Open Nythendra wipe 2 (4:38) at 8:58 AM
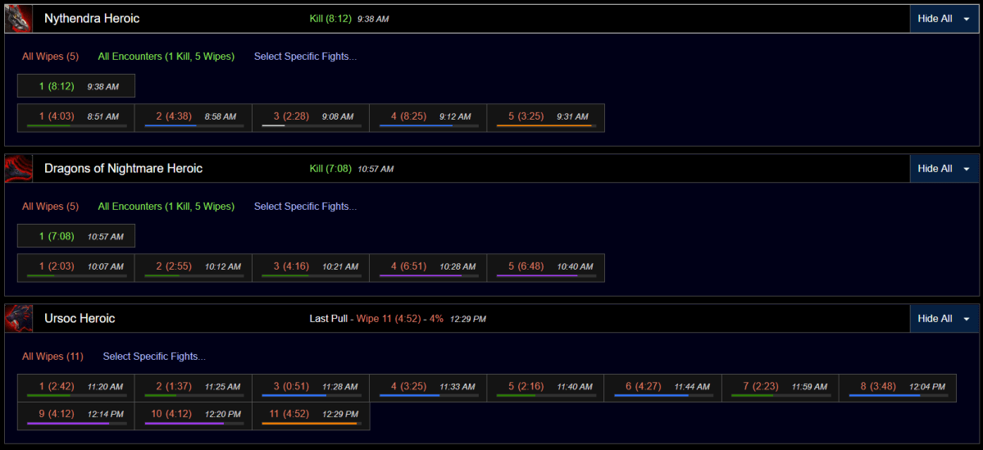The width and height of the screenshot is (983, 450). [193, 118]
